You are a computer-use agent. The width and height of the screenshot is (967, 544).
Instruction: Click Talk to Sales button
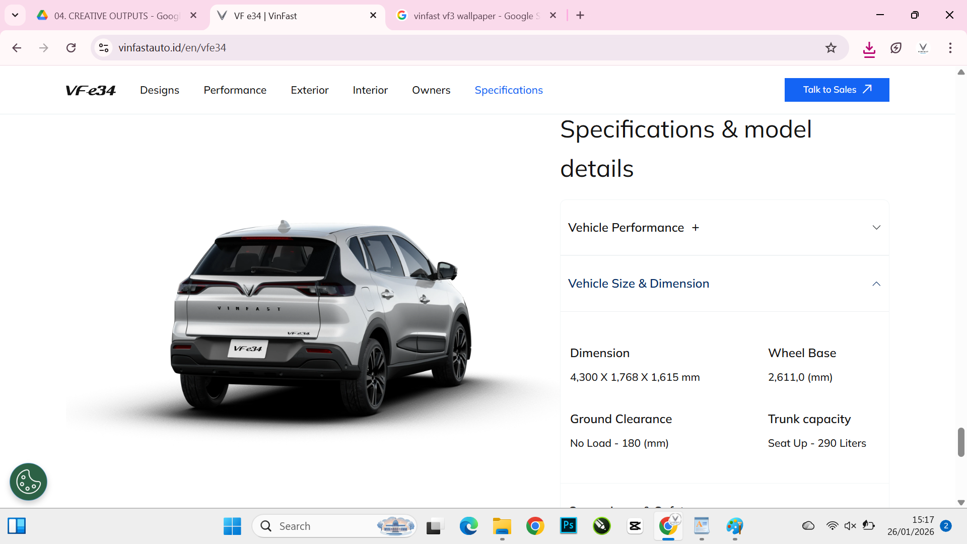tap(837, 90)
